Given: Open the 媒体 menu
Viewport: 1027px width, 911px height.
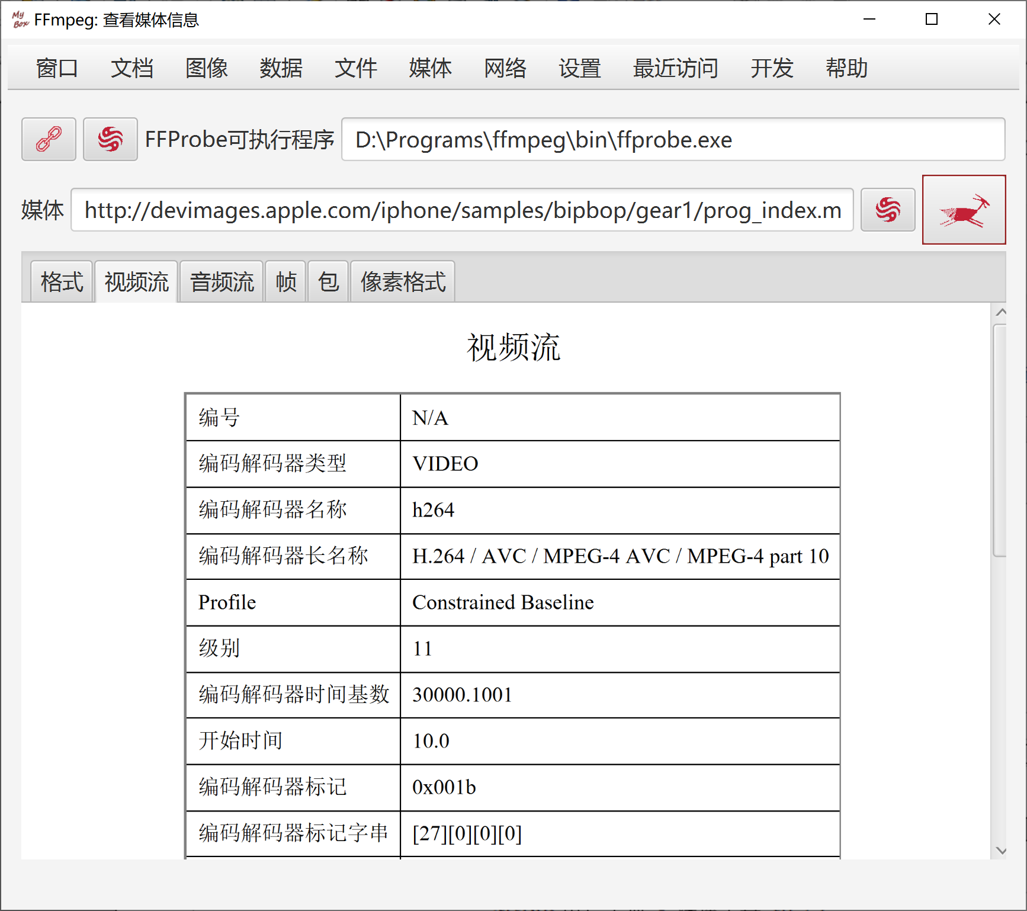Looking at the screenshot, I should [x=431, y=68].
